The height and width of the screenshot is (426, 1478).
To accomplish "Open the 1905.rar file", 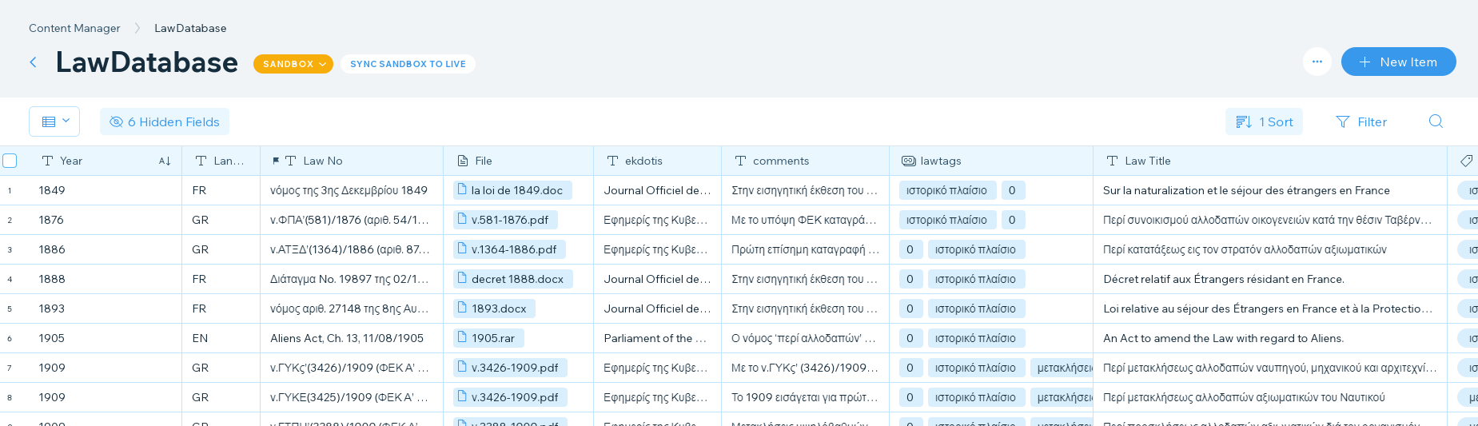I will (488, 338).
